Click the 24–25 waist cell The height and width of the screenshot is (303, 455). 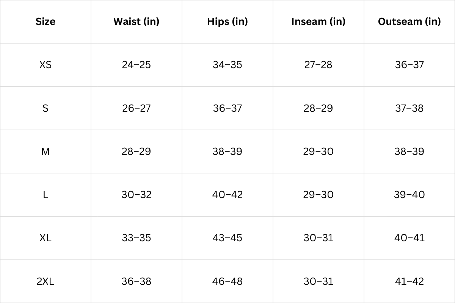click(136, 65)
